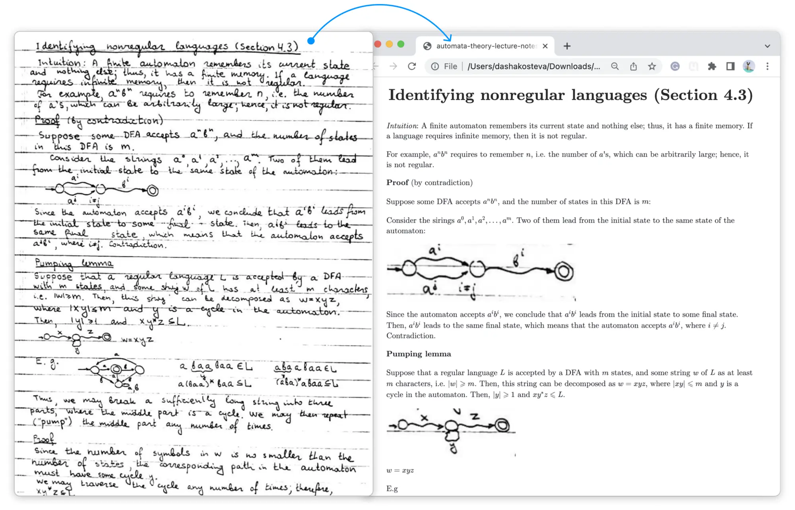Share the current page

(633, 66)
